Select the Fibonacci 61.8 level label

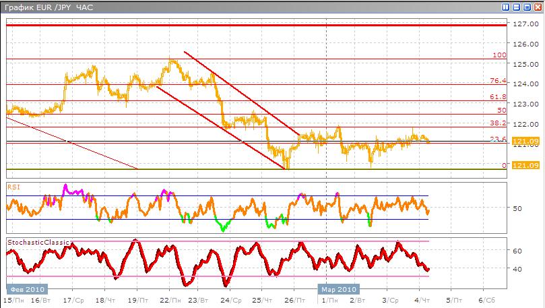coord(498,97)
